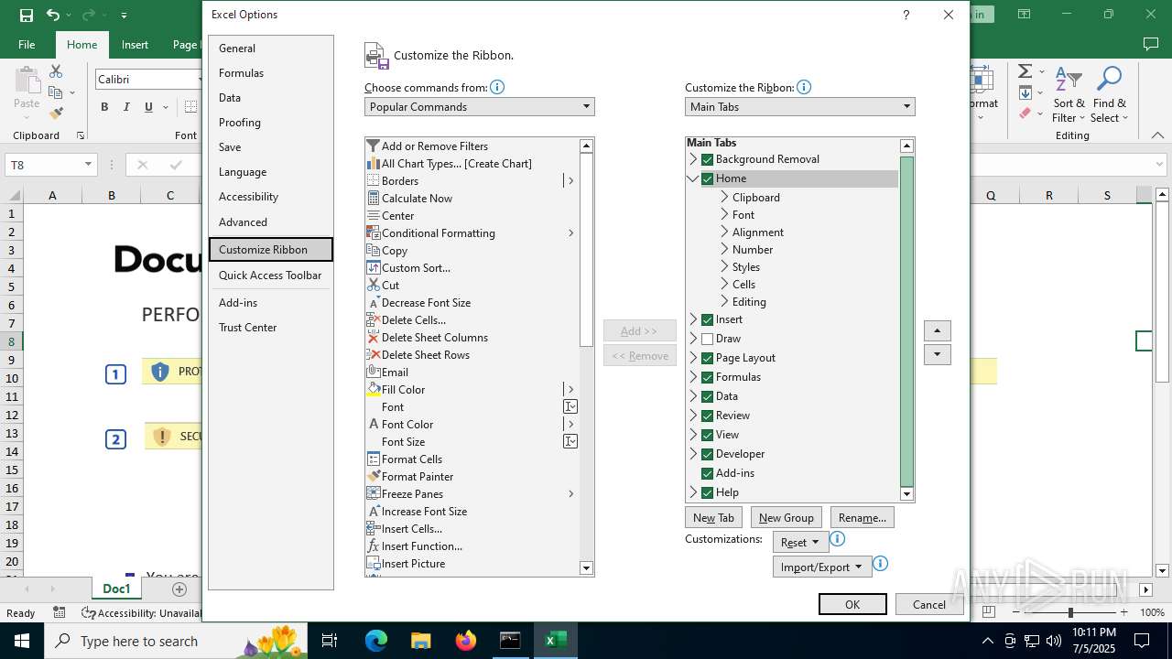This screenshot has width=1172, height=659.
Task: Select Delete Cells command icon
Action: tap(373, 319)
